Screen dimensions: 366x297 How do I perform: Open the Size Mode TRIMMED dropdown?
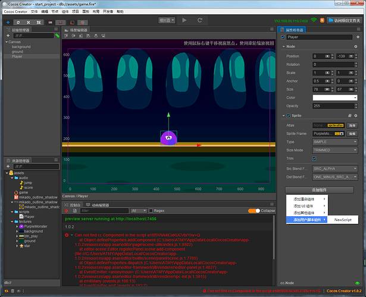(335, 150)
